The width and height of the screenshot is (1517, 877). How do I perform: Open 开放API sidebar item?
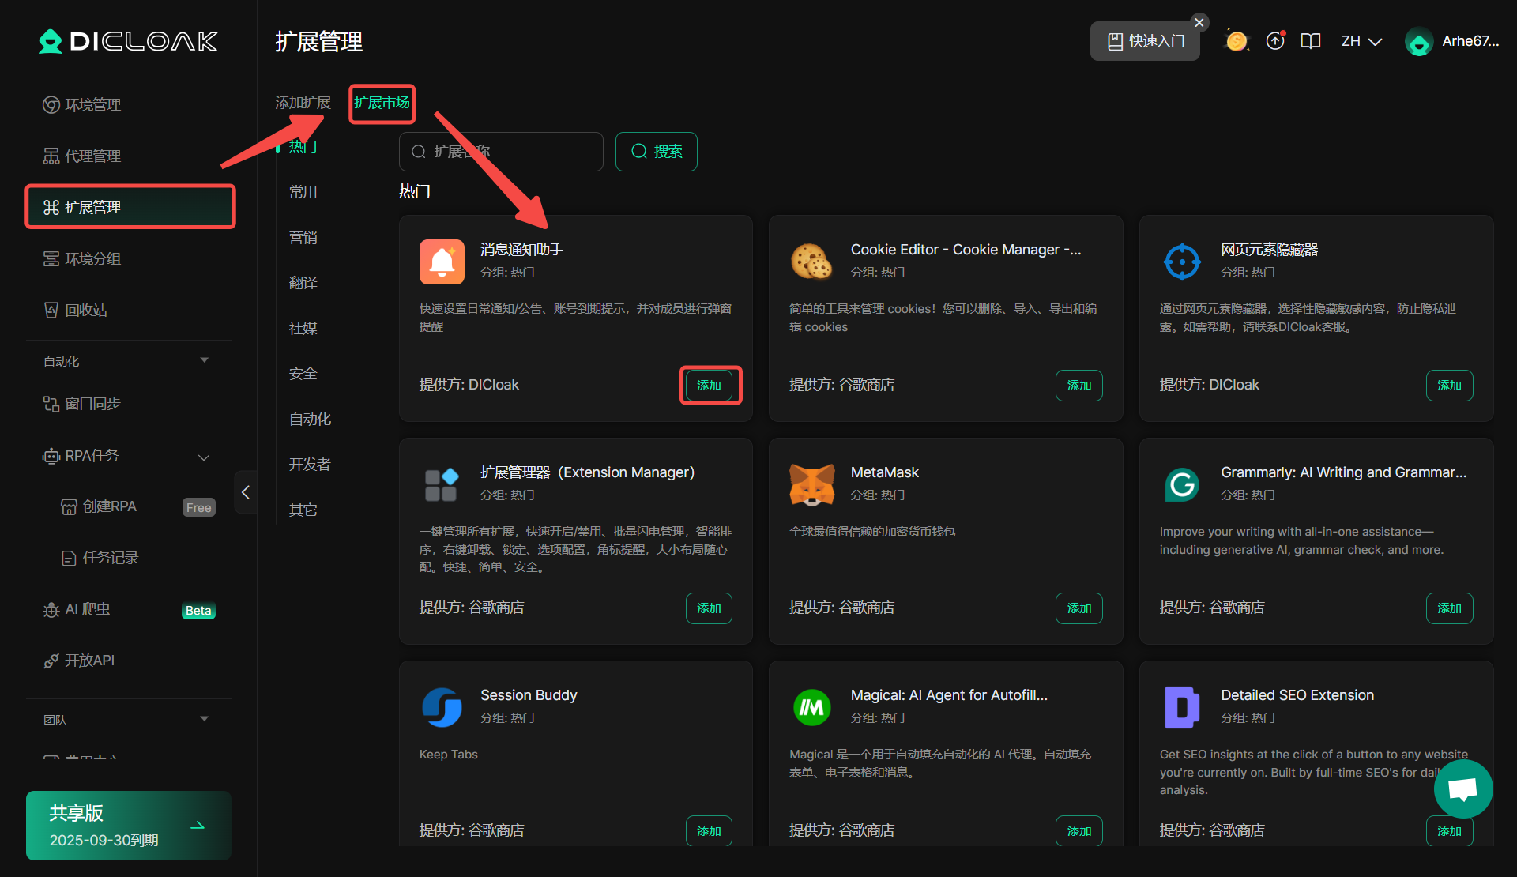pyautogui.click(x=78, y=661)
